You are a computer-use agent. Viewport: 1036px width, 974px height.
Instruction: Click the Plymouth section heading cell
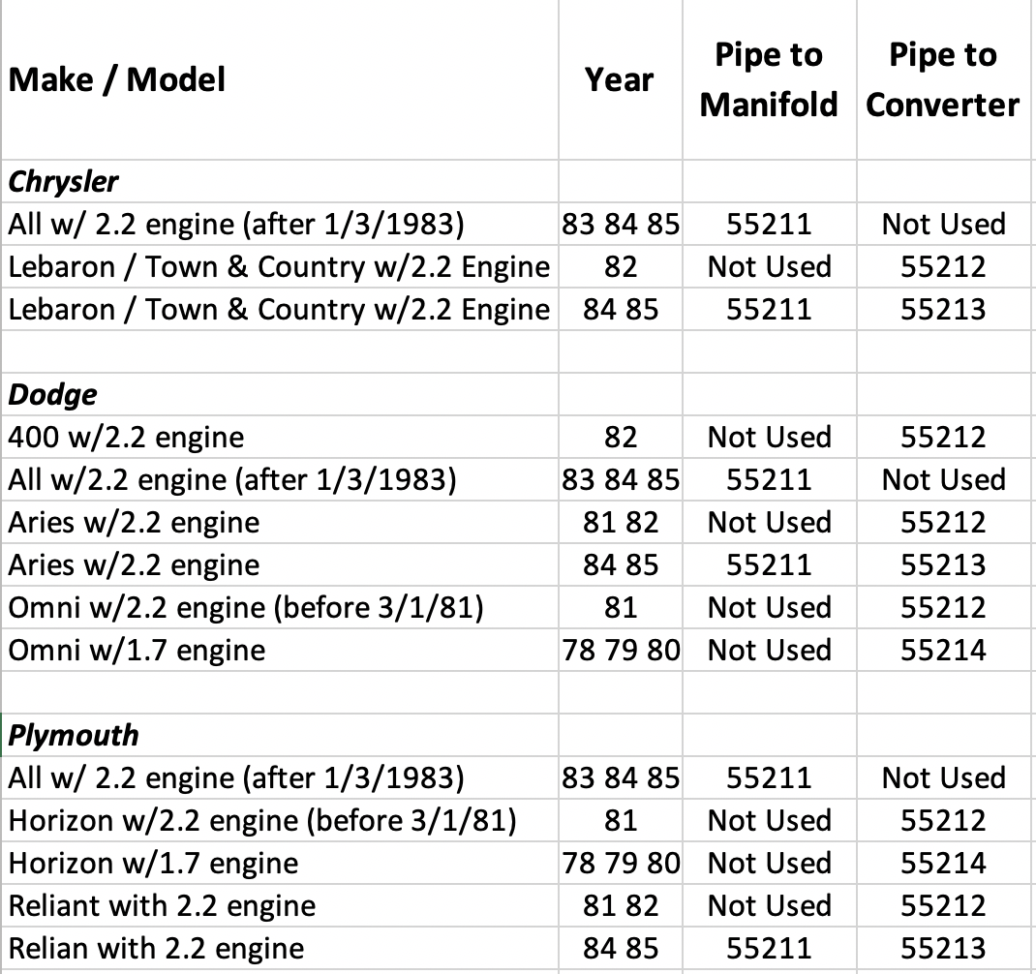pyautogui.click(x=74, y=736)
